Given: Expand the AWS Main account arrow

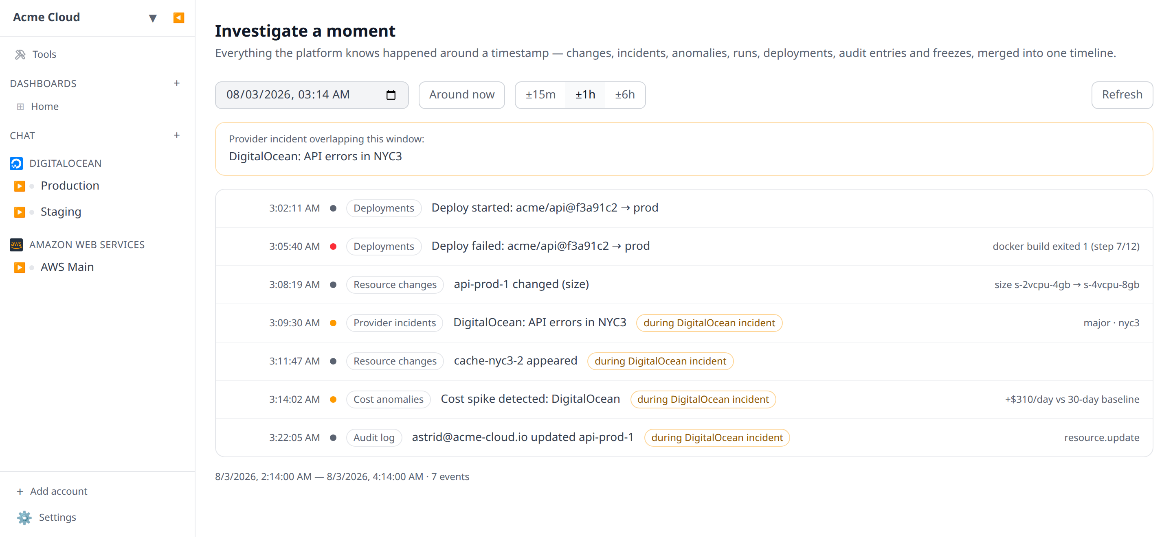Looking at the screenshot, I should [x=19, y=267].
